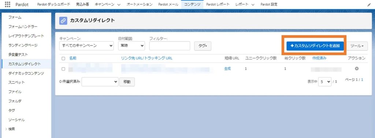Image resolution: width=375 pixels, height=138 pixels.
Task: Open Pardot ダッシュボード tab
Action: [54, 4]
